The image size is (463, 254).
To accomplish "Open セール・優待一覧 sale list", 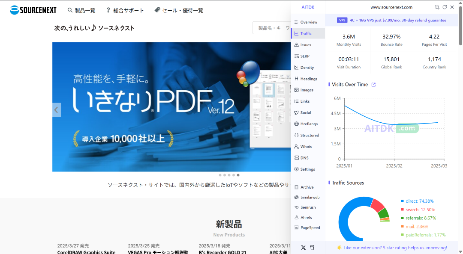I will [179, 10].
